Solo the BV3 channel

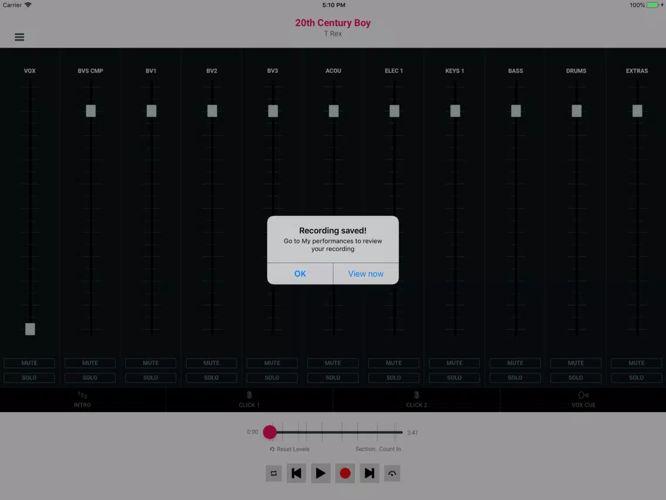pyautogui.click(x=272, y=377)
